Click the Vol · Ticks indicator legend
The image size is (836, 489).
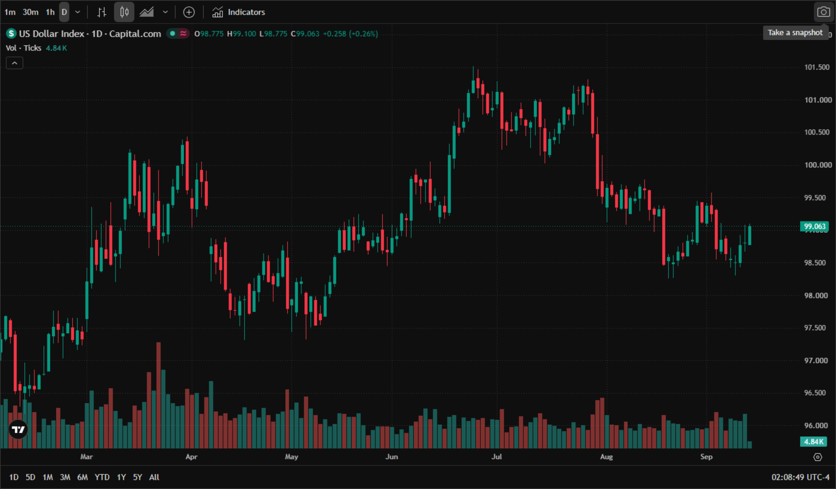tap(23, 48)
